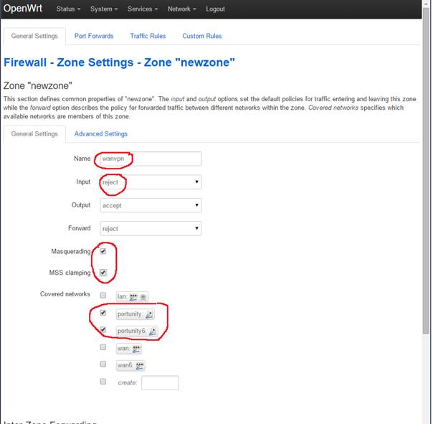Click the wan network icon badge
This screenshot has height=424, width=433.
[136, 349]
